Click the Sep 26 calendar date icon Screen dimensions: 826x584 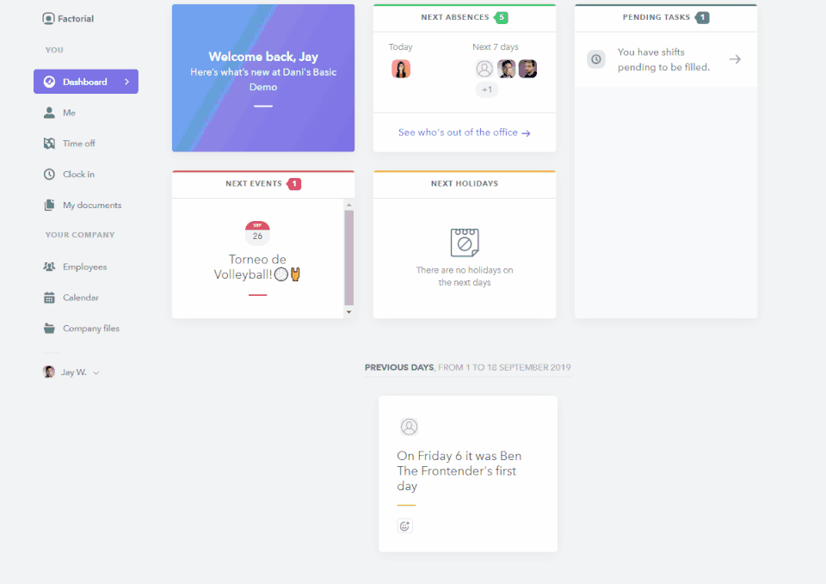click(x=257, y=233)
